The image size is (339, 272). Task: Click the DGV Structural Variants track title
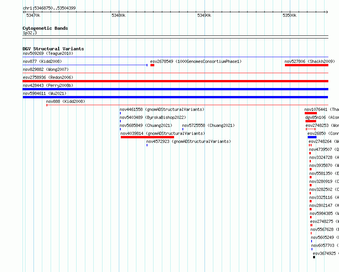click(53, 49)
